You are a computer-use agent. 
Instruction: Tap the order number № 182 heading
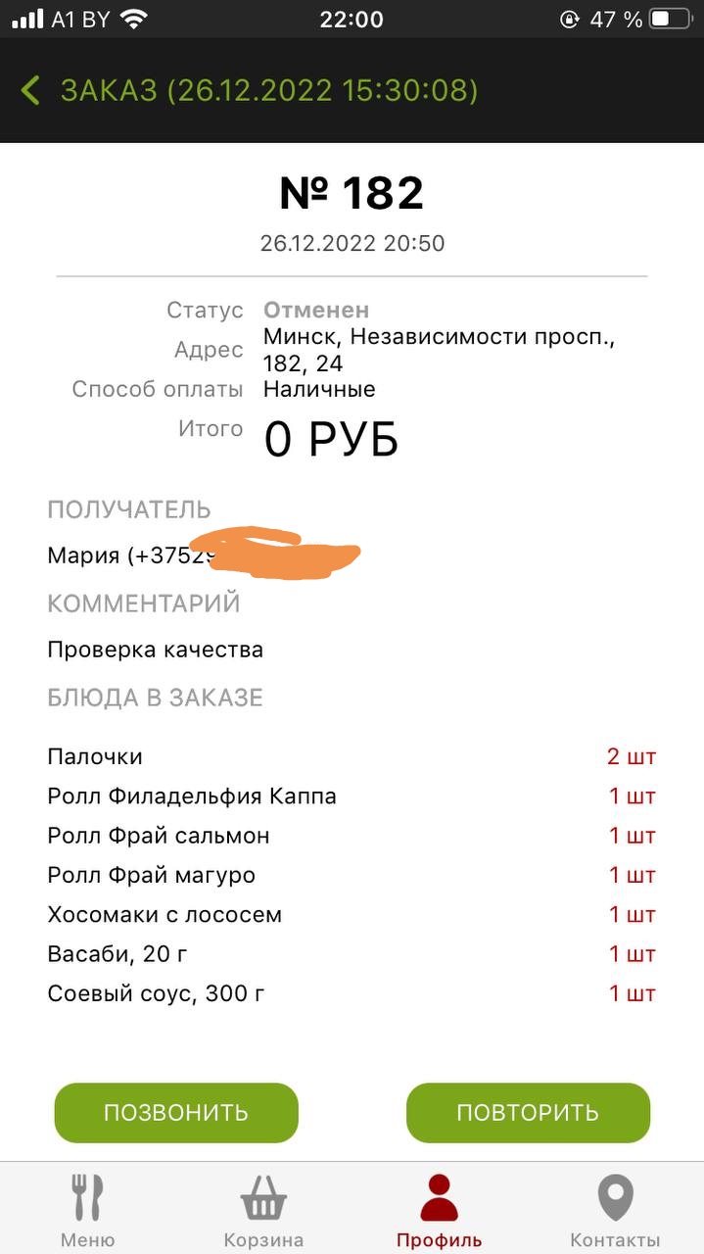pyautogui.click(x=352, y=193)
